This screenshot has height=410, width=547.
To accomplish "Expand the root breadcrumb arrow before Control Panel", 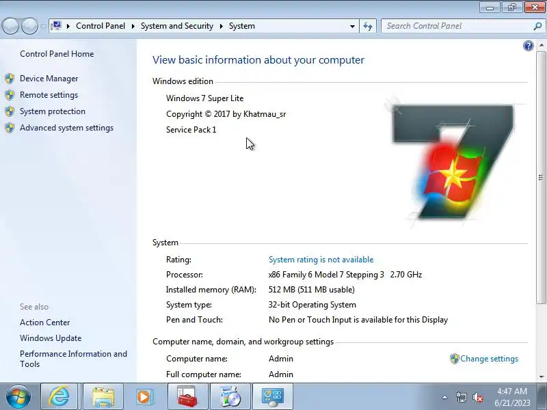I will 68,26.
